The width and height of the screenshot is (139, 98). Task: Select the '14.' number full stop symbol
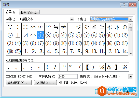125,51
